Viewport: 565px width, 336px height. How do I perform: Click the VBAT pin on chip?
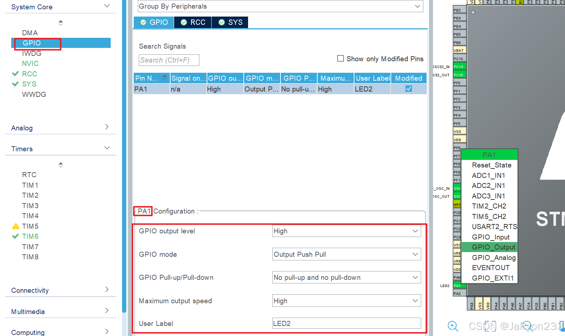pos(459,50)
